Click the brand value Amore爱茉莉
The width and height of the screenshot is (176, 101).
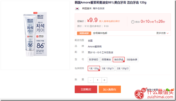click(x=95, y=47)
